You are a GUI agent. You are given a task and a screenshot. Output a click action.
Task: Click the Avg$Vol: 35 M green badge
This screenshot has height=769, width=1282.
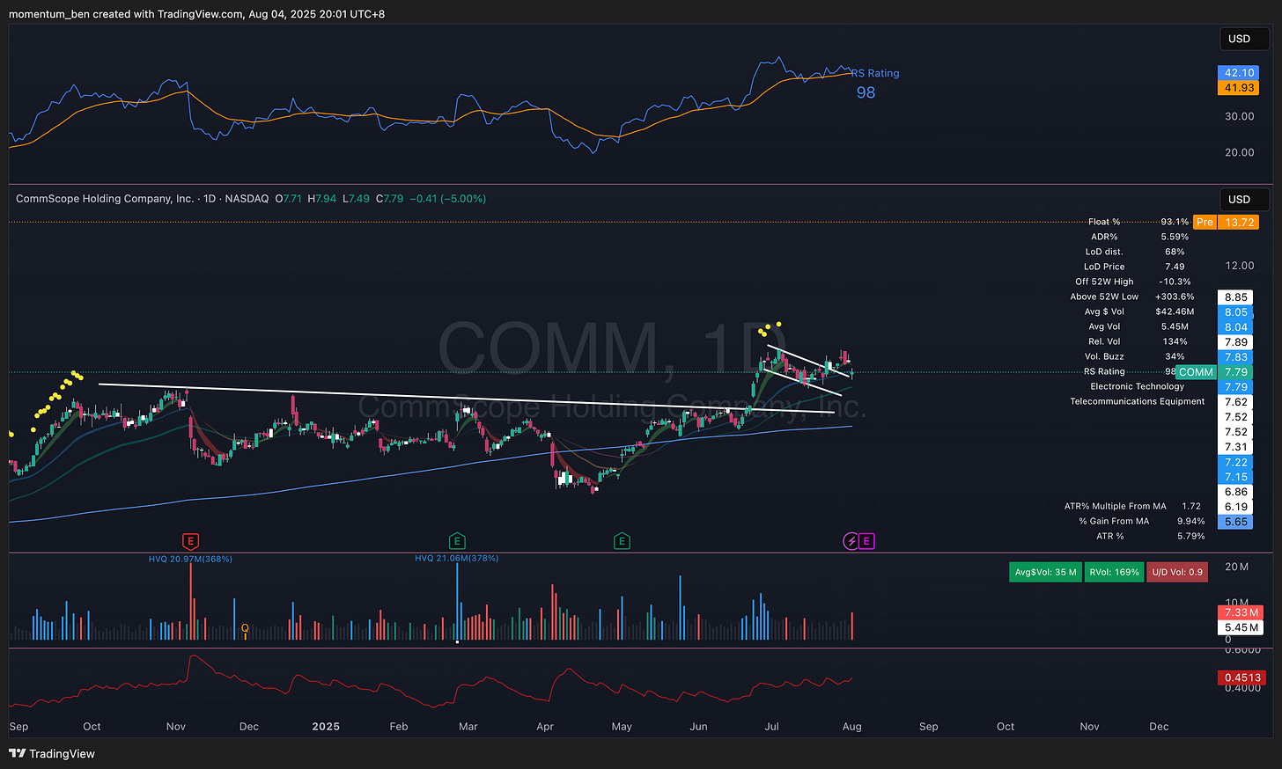pyautogui.click(x=1045, y=572)
